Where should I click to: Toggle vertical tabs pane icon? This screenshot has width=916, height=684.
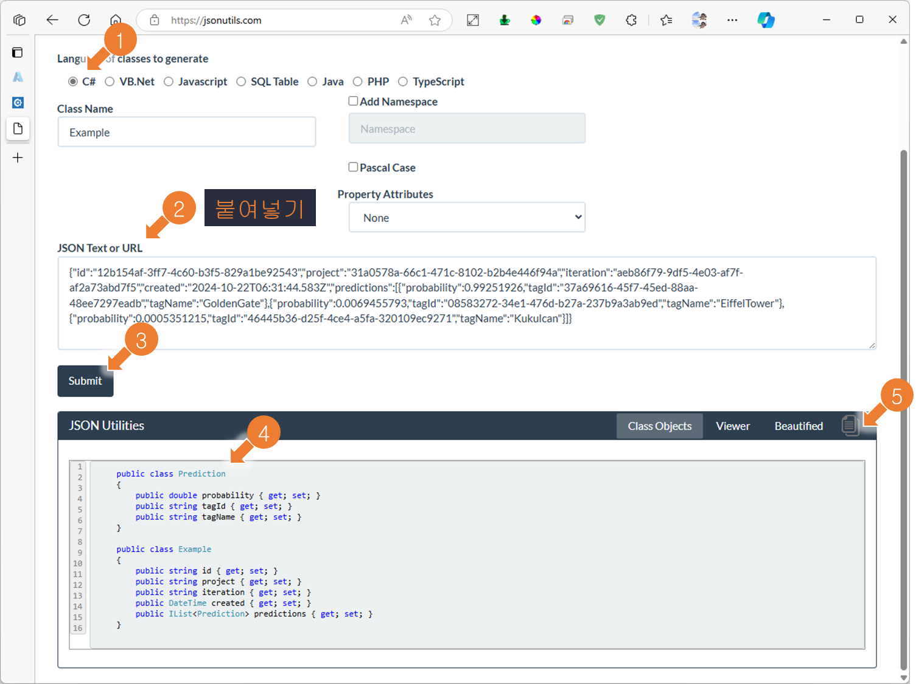click(18, 52)
